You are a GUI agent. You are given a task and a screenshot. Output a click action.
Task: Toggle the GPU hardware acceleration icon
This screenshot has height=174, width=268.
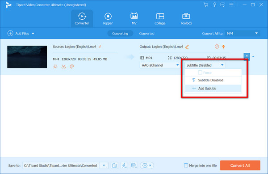pyautogui.click(x=134, y=166)
